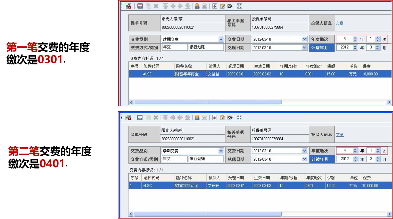Increase 计续年月 year 2012 in the upper form
Image resolution: width=393 pixels, height=219 pixels.
pos(355,46)
